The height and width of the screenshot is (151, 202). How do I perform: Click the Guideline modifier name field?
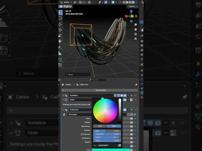91,96
